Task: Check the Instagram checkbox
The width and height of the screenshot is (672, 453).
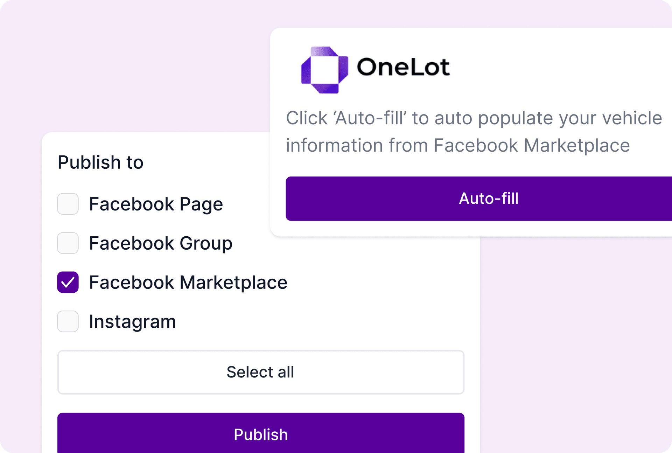Action: (68, 322)
